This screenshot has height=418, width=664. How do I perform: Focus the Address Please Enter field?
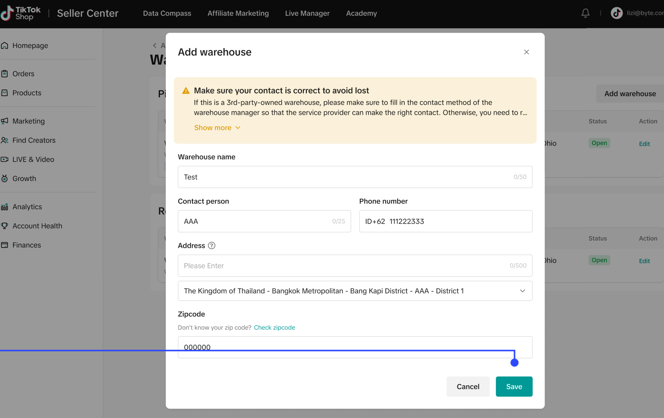(343, 266)
